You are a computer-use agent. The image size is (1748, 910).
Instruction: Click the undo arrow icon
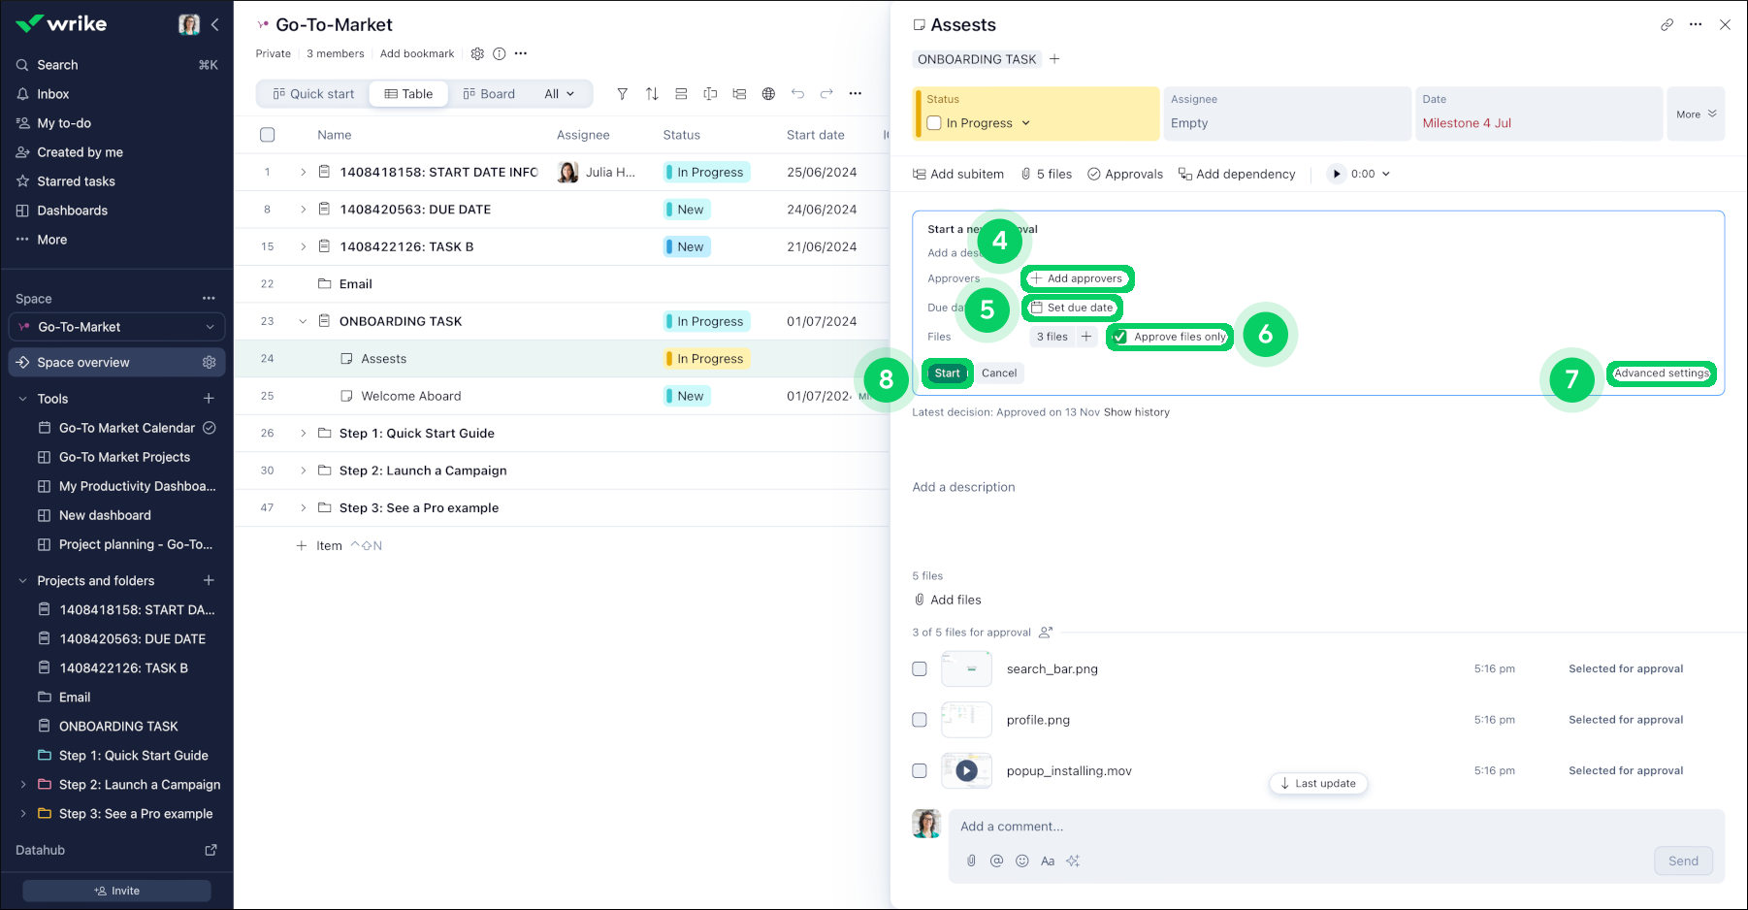(x=797, y=94)
